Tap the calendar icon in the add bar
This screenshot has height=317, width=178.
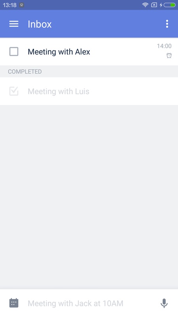pos(14,303)
